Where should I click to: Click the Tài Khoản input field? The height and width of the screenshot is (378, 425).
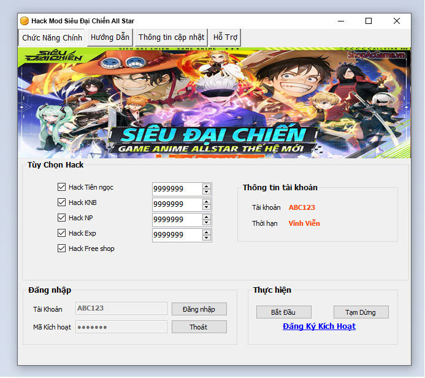(121, 308)
